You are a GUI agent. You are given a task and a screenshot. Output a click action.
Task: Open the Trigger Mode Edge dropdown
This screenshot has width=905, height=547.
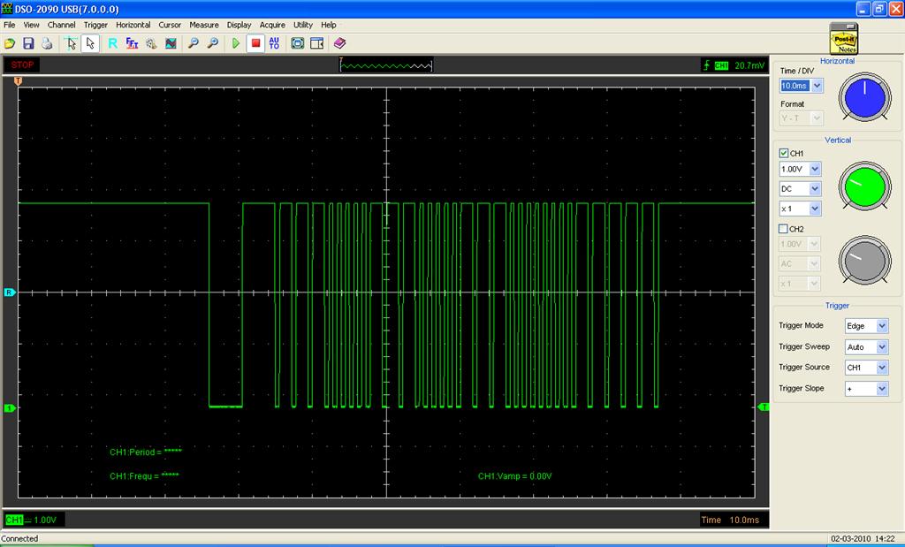click(881, 326)
